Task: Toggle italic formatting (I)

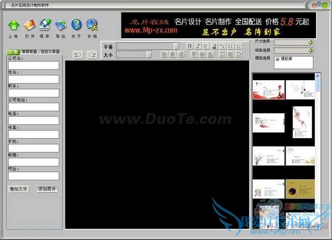Action: point(198,46)
